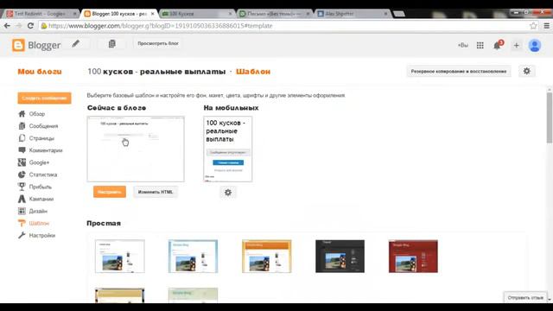Open the settings gear at top right
Image resolution: width=553 pixels, height=311 pixels.
[526, 71]
